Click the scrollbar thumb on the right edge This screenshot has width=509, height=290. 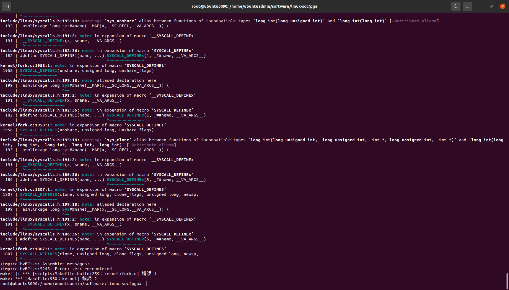pyautogui.click(x=507, y=281)
